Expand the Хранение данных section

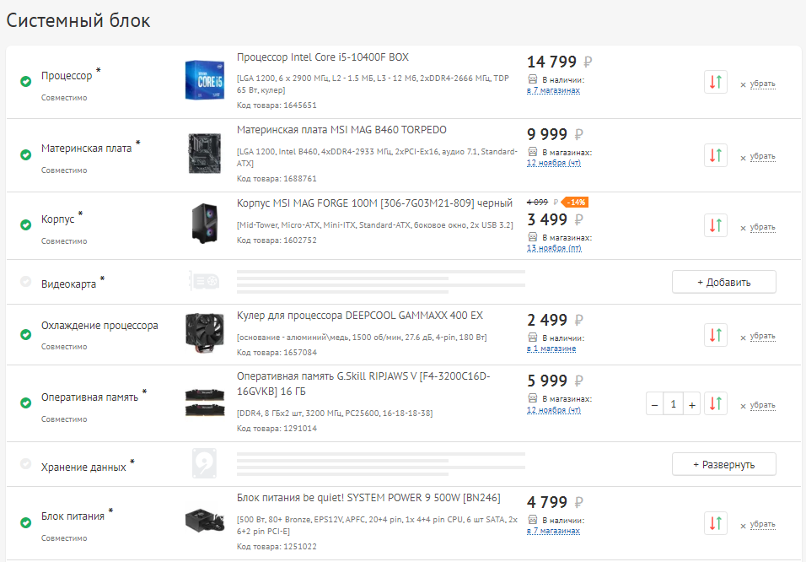point(723,464)
